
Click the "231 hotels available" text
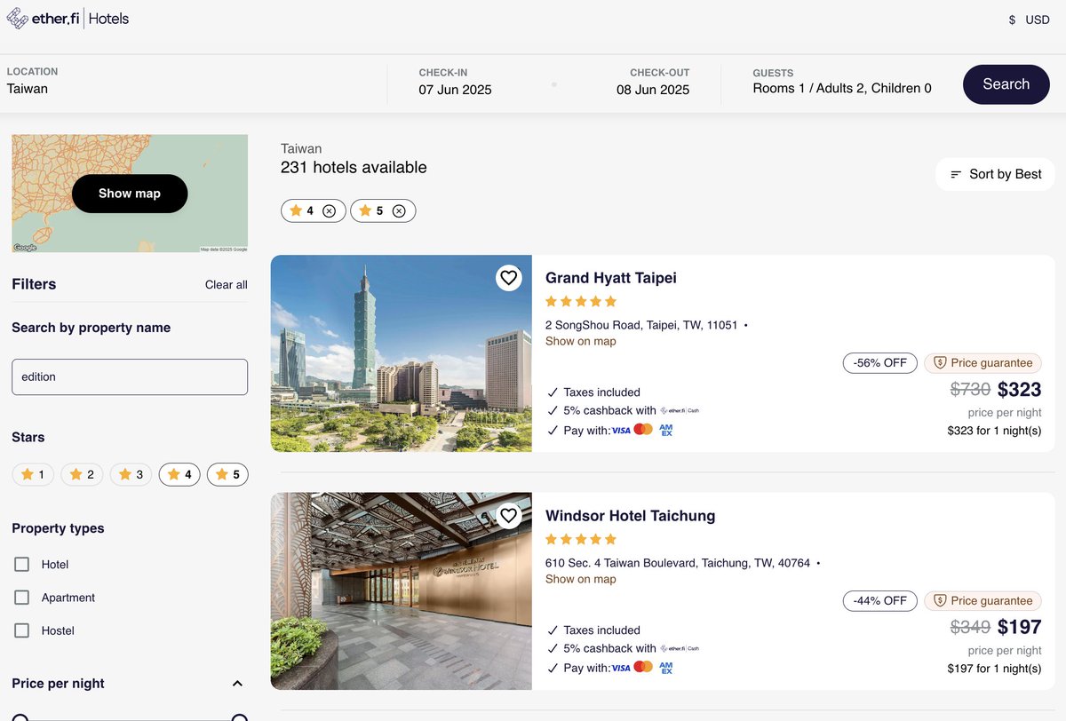click(354, 167)
